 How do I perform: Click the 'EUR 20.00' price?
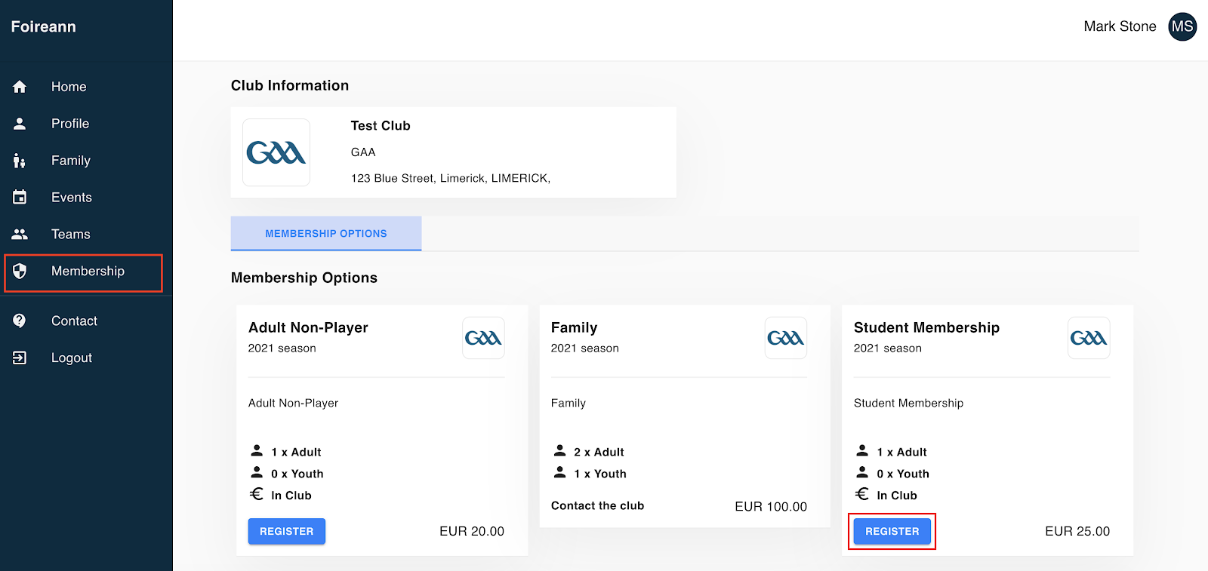click(472, 531)
